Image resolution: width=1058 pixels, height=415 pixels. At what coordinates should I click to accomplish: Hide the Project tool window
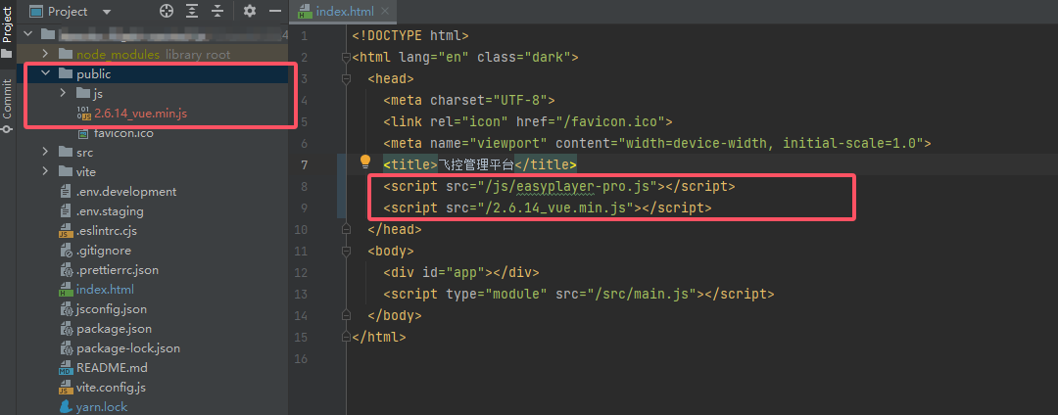(x=274, y=11)
